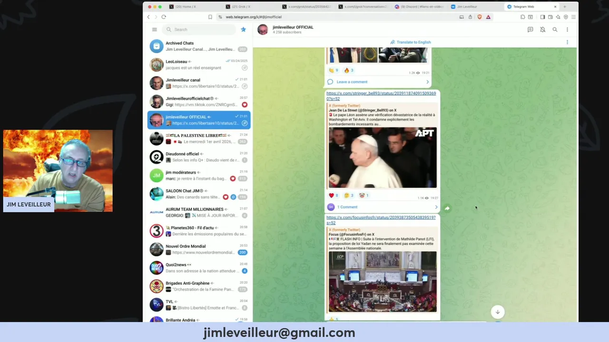Screen dimensions: 609x342
Task: Select LA PALESTINE LIBRE channel
Action: tap(199, 138)
